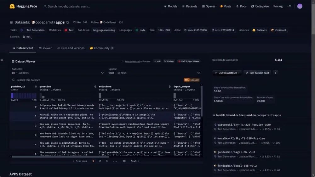Open the Use this dataset dropdown
Viewport: 315px width, 177px height.
coord(227,73)
